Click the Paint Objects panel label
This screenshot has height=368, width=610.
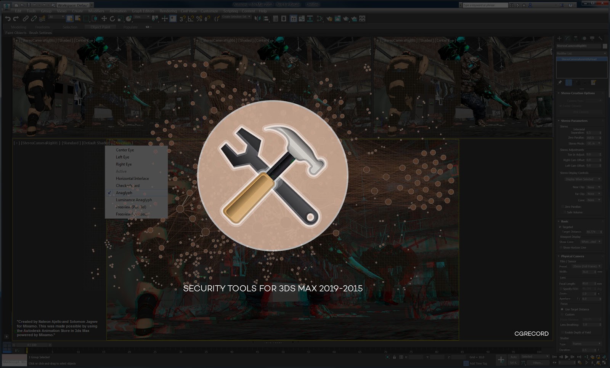16,33
